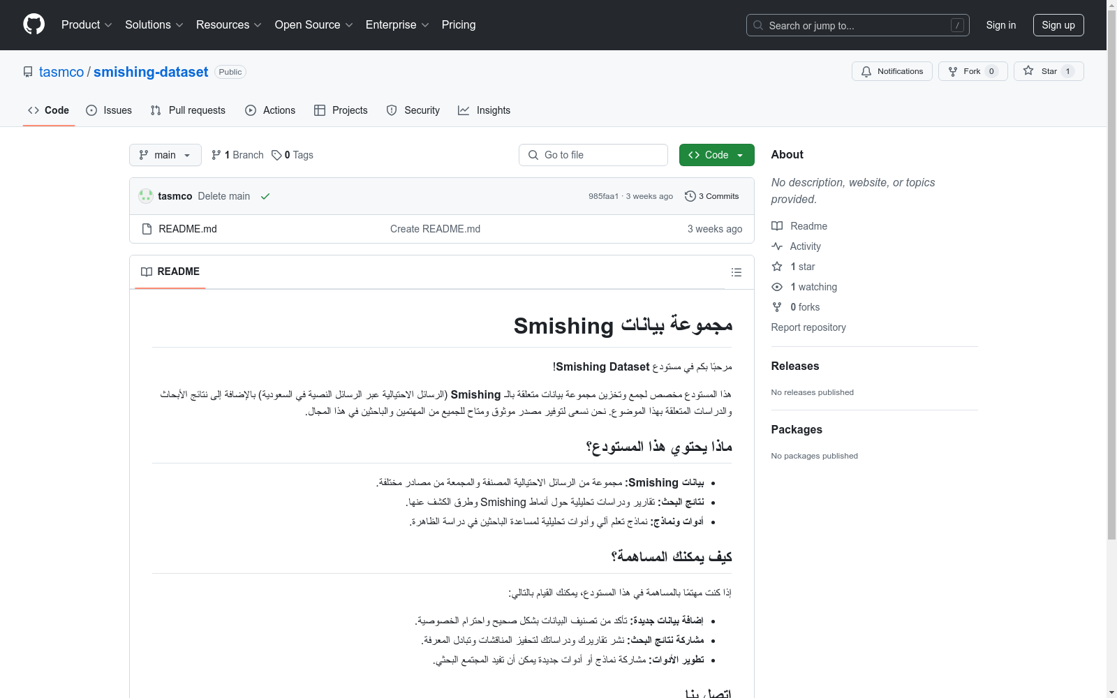Open the green Code dropdown button

[716, 155]
